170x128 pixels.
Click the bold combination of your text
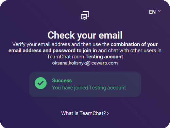[x=134, y=44]
